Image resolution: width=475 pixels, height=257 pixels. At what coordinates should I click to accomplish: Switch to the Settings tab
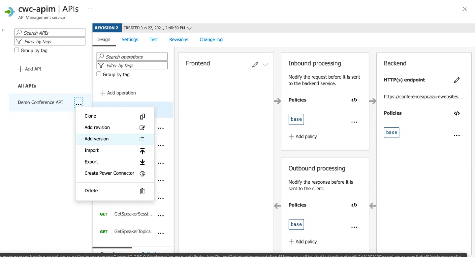pyautogui.click(x=130, y=40)
